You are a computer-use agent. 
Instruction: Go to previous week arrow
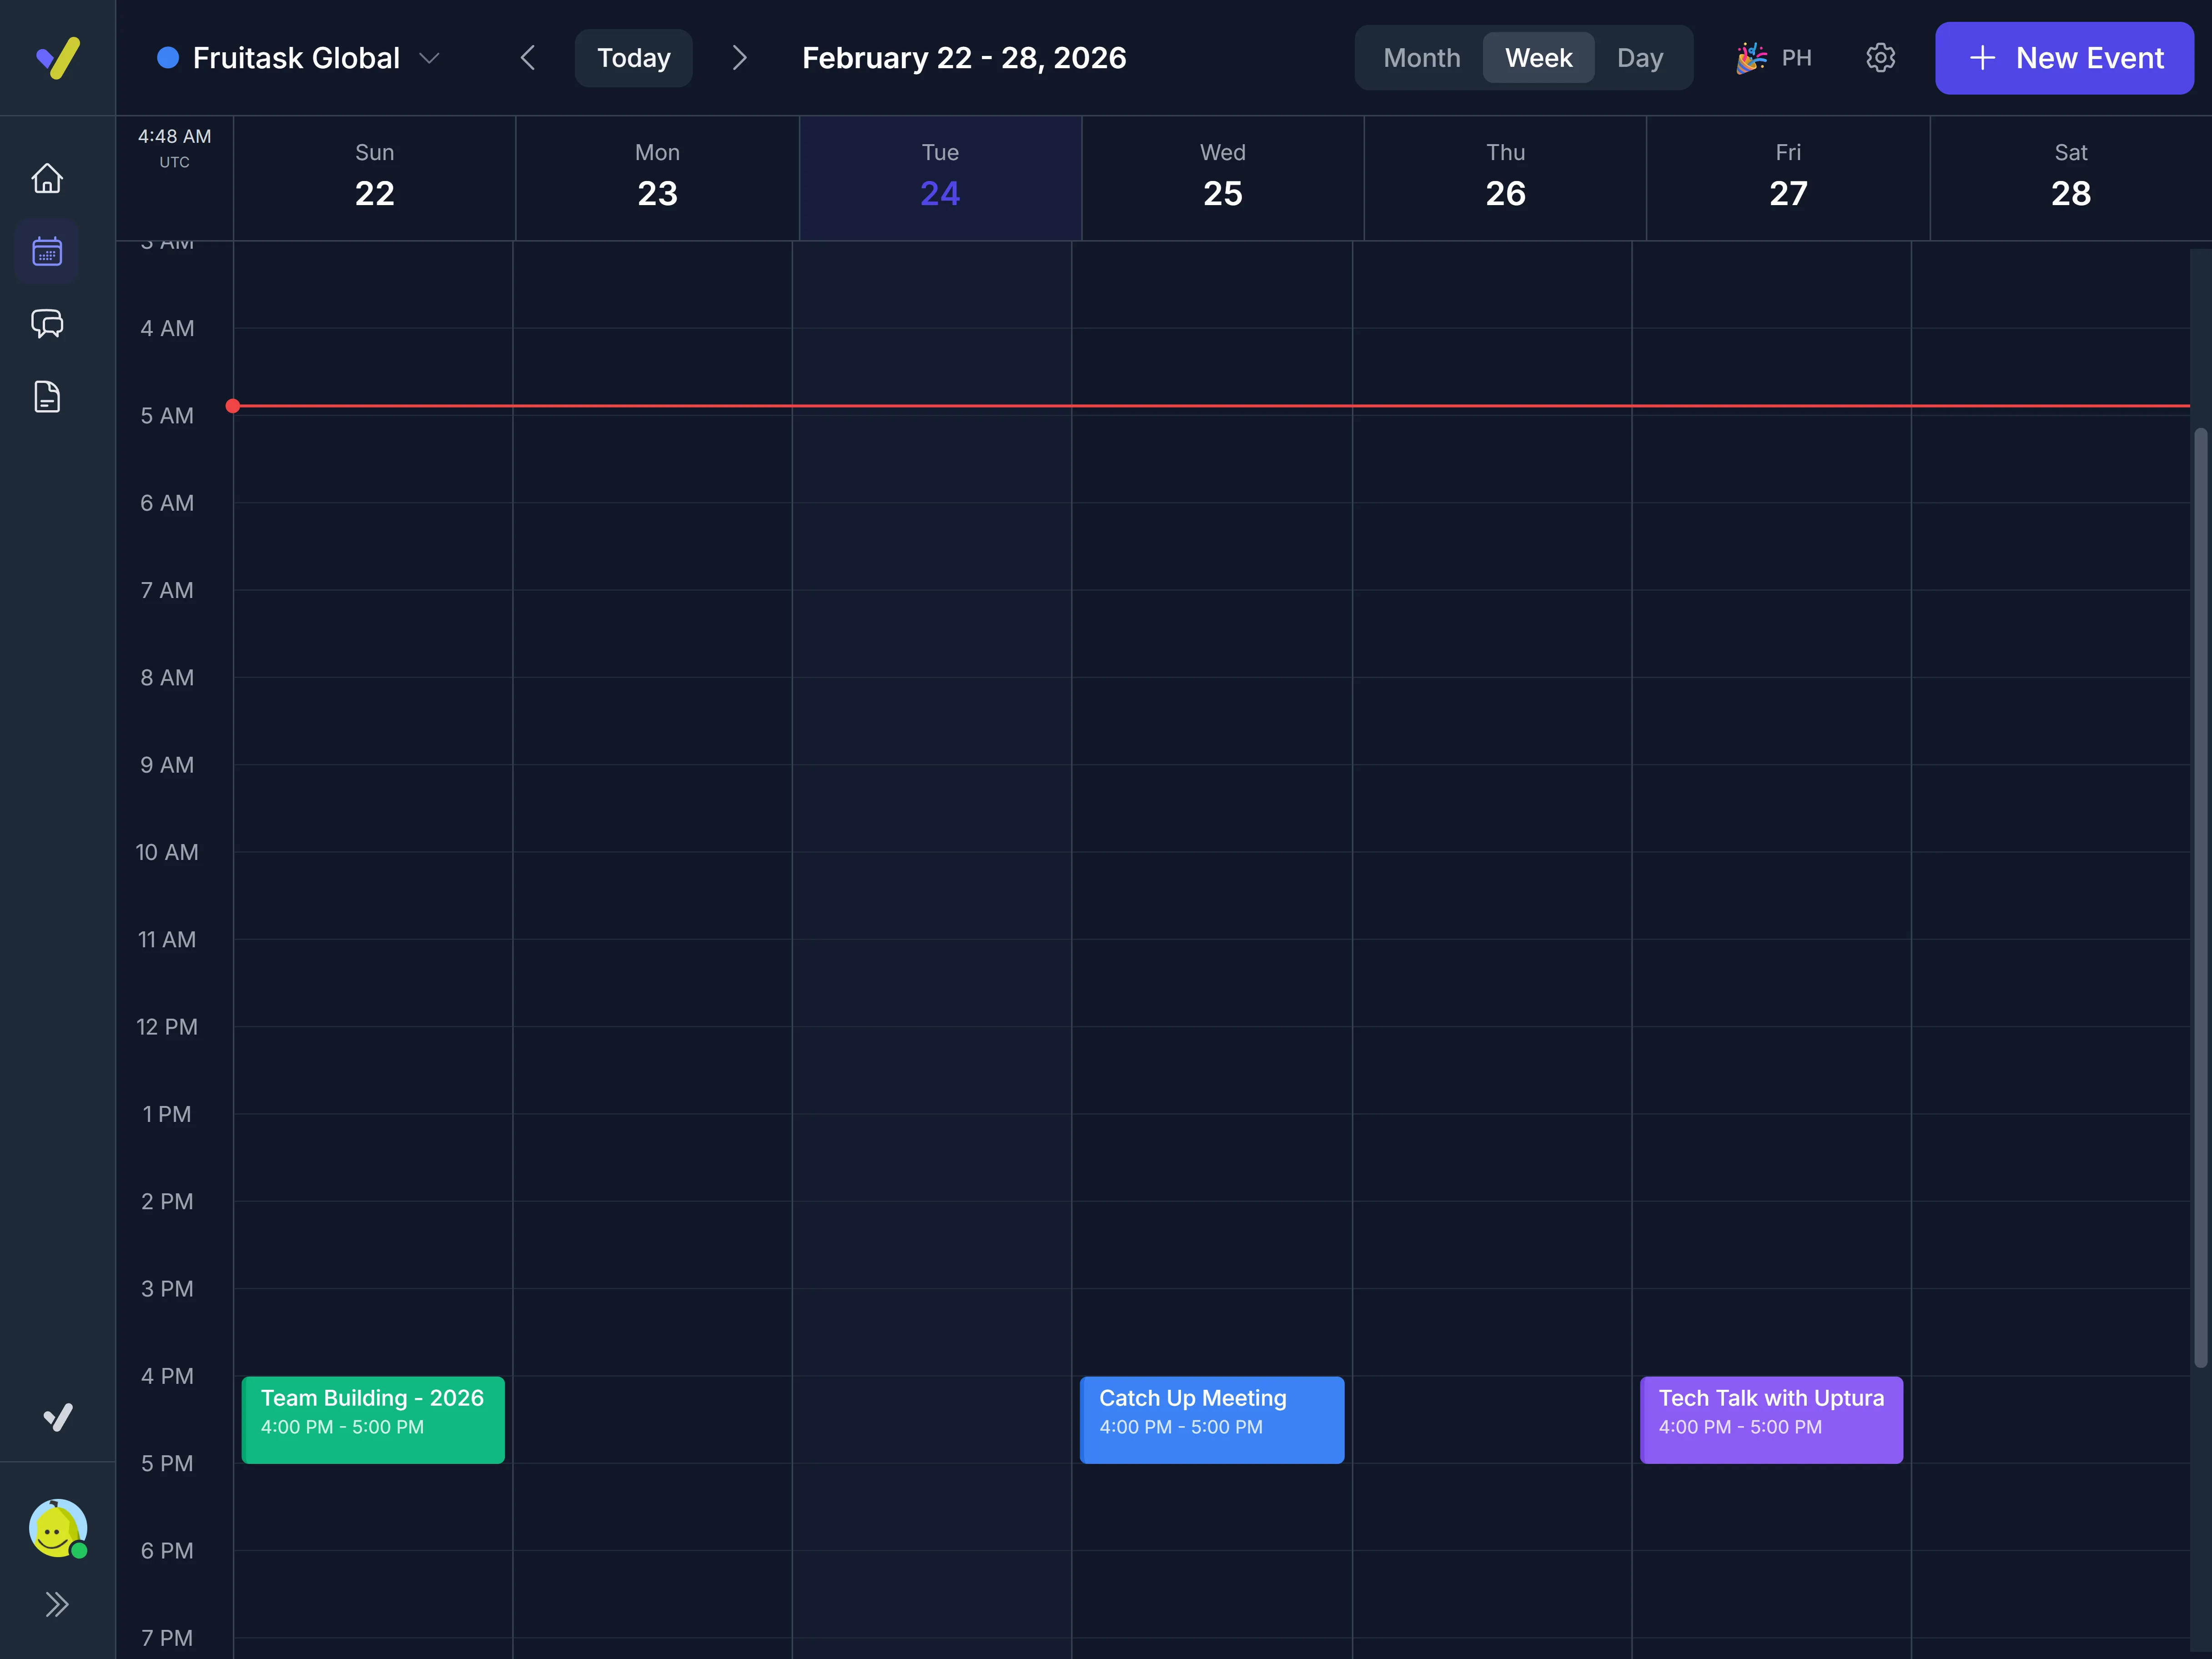point(528,58)
